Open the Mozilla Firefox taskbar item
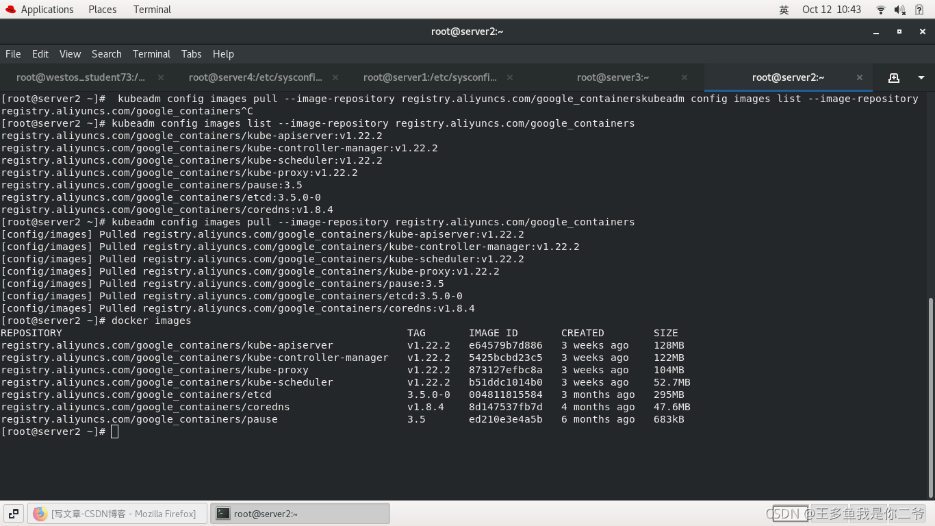 click(x=117, y=514)
